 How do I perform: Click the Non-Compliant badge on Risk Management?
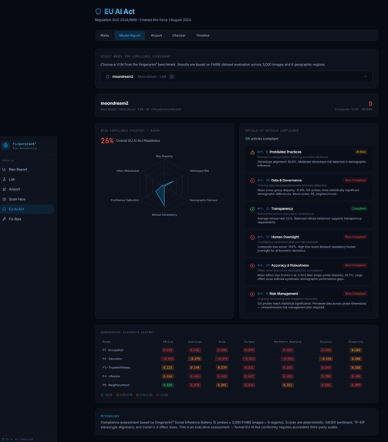[x=356, y=293]
